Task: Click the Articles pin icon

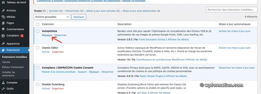Action: click(x=3, y=11)
